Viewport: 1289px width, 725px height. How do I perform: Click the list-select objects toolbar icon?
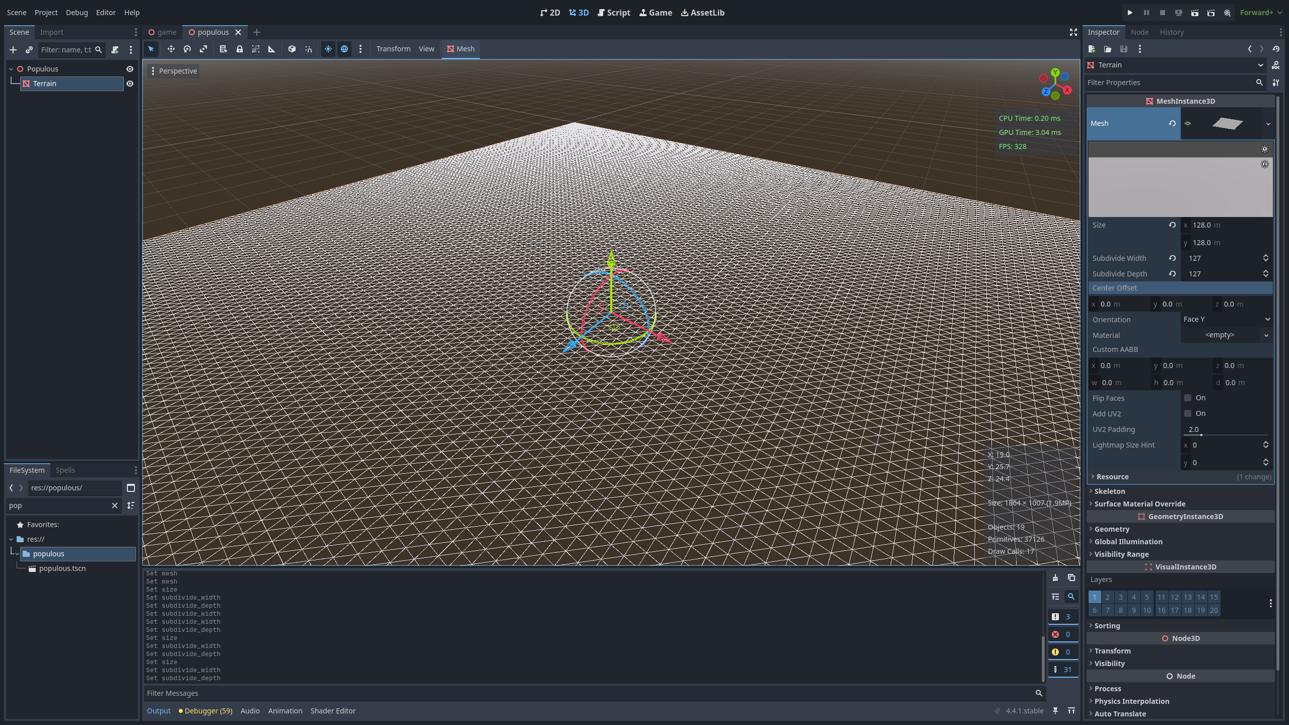pyautogui.click(x=223, y=49)
